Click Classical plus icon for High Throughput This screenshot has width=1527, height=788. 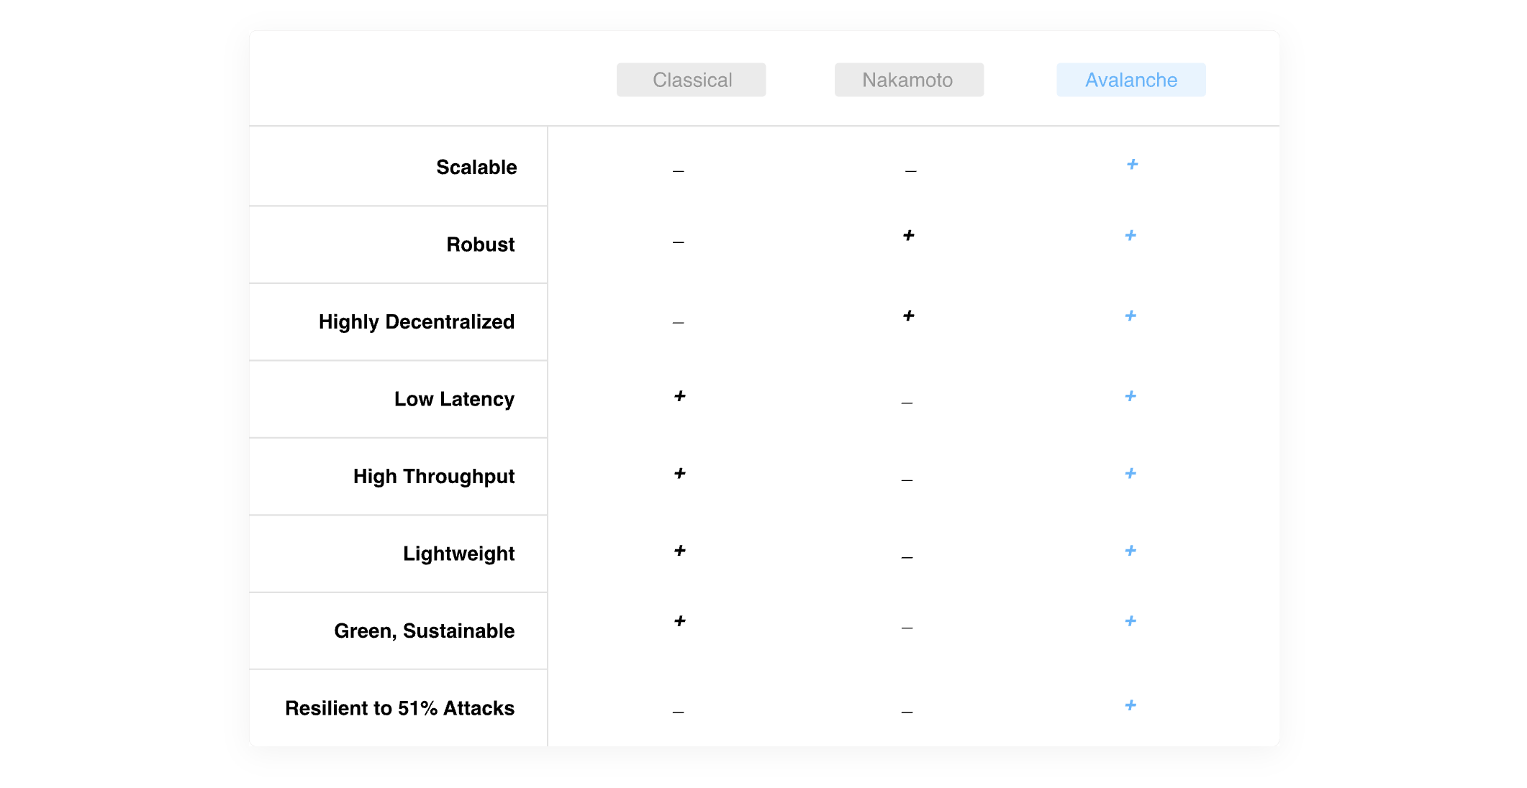[680, 473]
